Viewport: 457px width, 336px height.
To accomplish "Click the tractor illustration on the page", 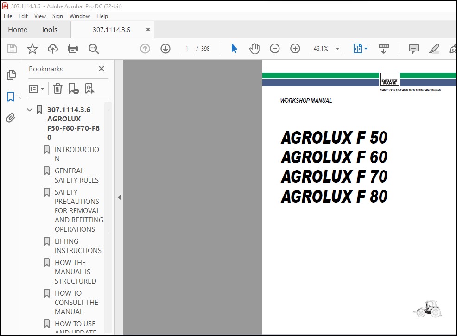I will point(428,309).
